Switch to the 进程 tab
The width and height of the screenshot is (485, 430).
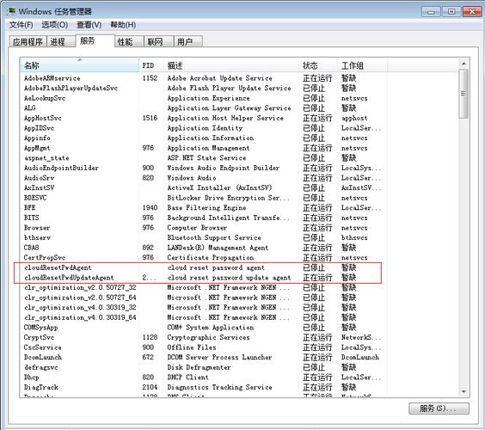point(61,42)
